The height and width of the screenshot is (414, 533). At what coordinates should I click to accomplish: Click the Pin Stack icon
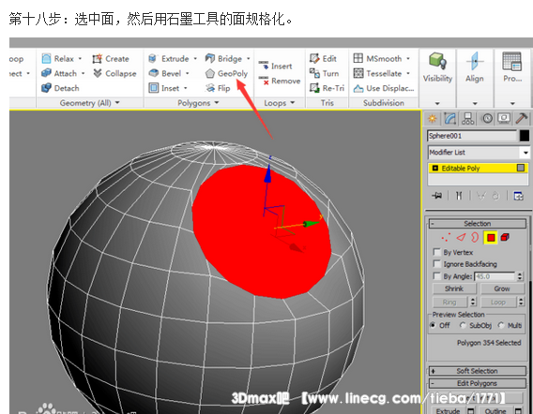(x=437, y=196)
